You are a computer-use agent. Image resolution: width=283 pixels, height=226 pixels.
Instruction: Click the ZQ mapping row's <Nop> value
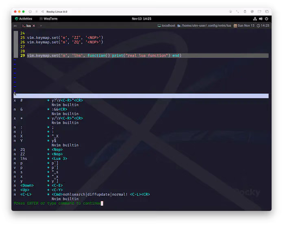pyautogui.click(x=57, y=150)
